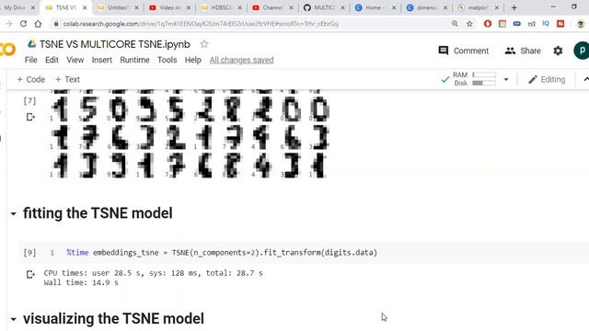Open the Edit menu
Viewport: 589px width, 331px height.
tap(52, 60)
